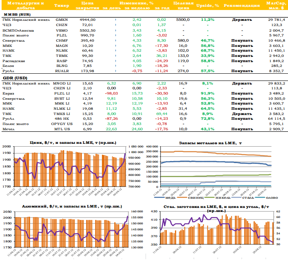The height and width of the screenshot is (260, 288).
Task: Click the 'GDR (USD)' section heading
Action: 15,78
